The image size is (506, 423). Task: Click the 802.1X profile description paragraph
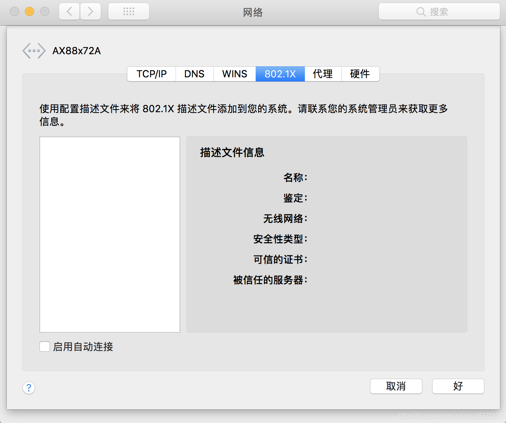pyautogui.click(x=244, y=115)
